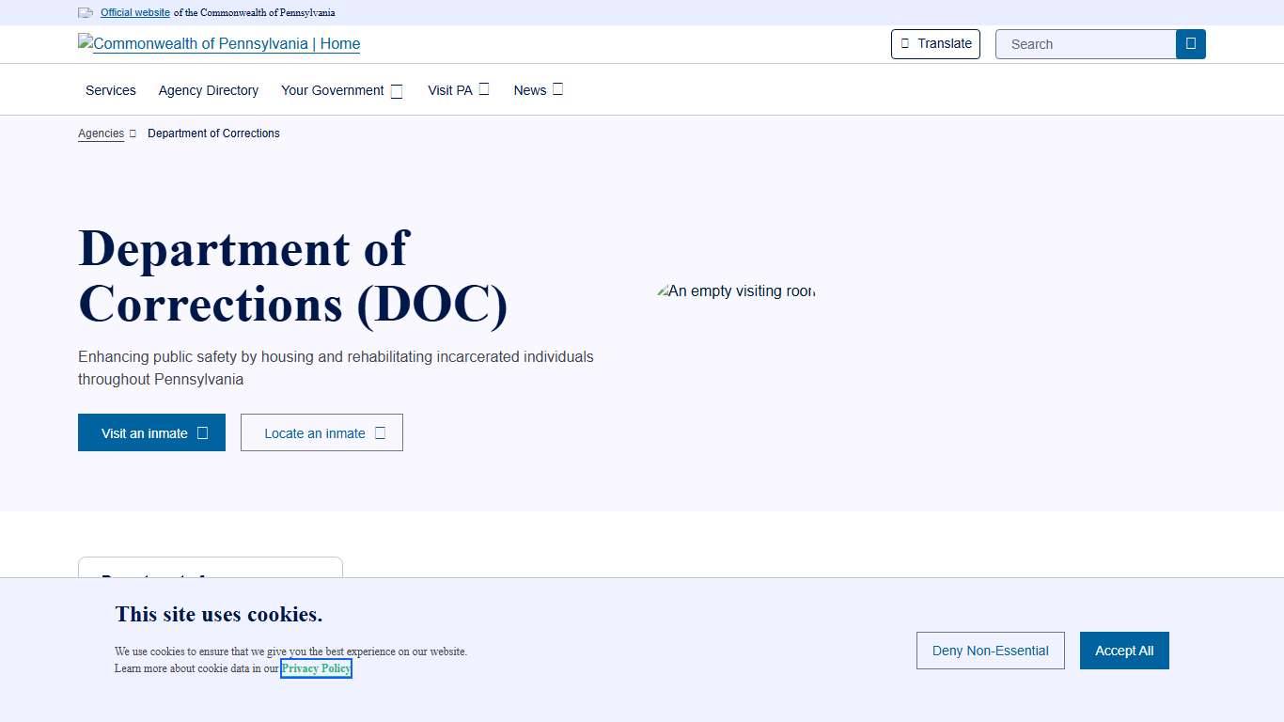Expand the Visit PA dropdown

click(x=458, y=90)
